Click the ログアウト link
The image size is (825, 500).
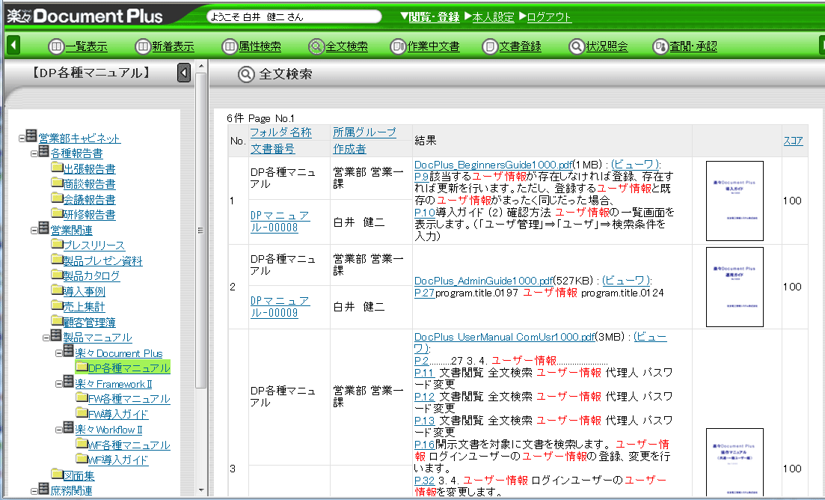pos(549,16)
